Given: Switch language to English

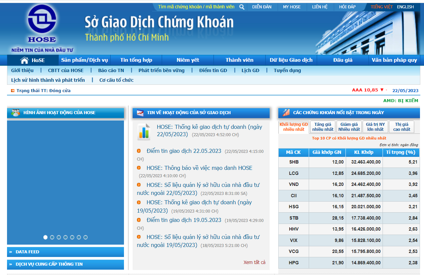Looking at the screenshot, I should [405, 7].
